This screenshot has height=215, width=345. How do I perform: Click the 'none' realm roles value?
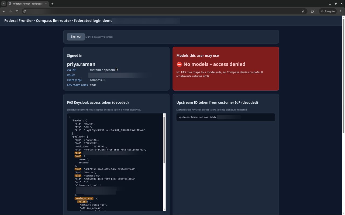93,85
